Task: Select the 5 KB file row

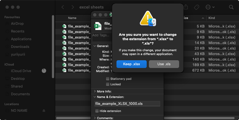Action: pos(147,26)
